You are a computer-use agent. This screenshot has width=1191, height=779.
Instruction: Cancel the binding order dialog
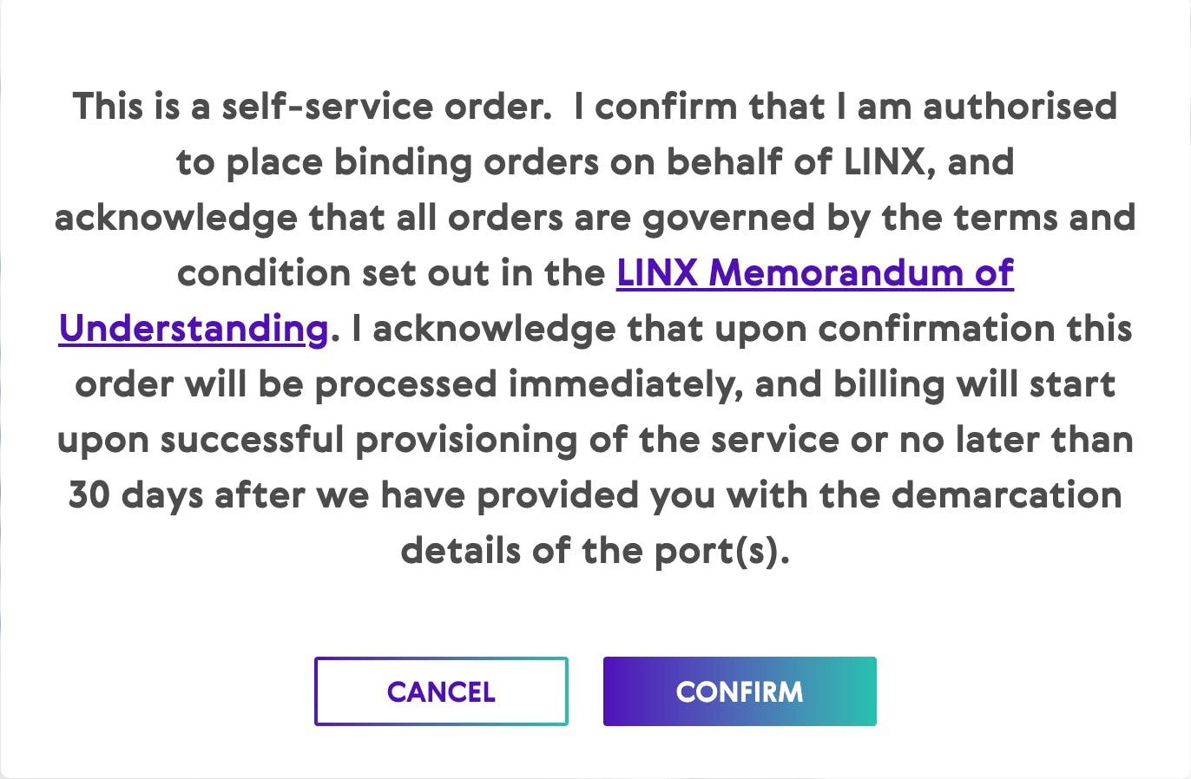coord(441,691)
